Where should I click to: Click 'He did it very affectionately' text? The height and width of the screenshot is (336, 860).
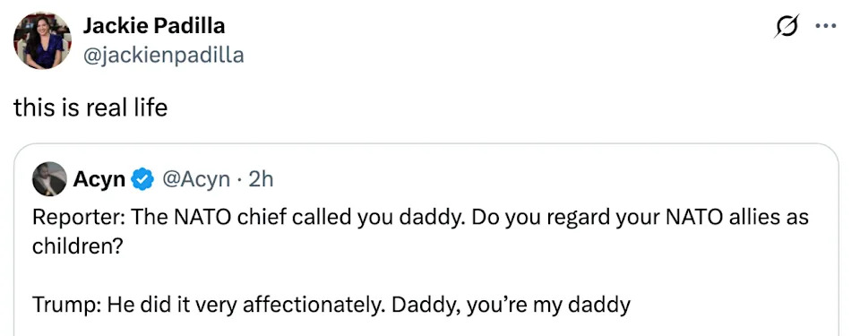click(x=245, y=306)
